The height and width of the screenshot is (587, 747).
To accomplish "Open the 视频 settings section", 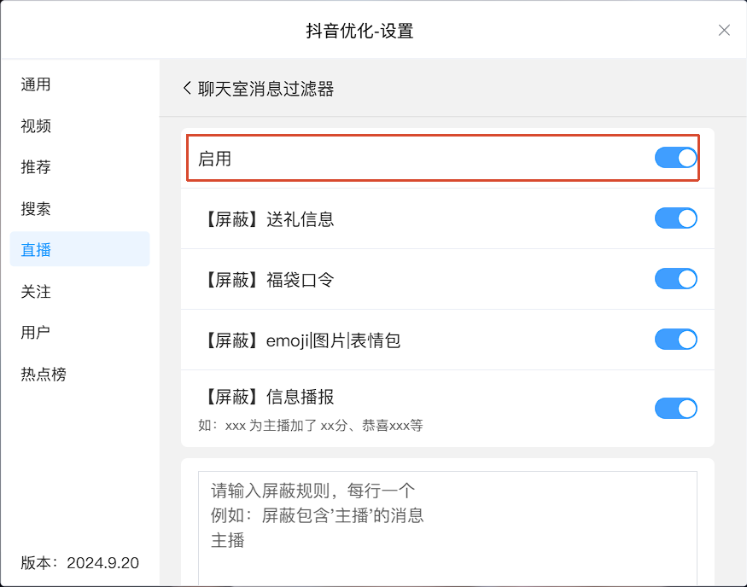I will coord(79,125).
